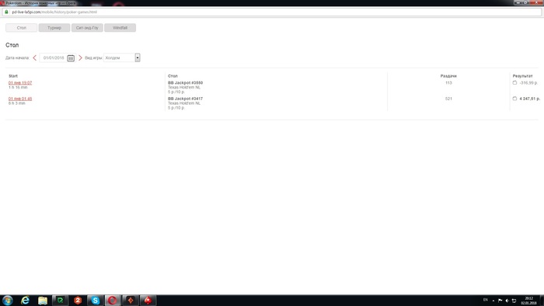Switch to the Сит-энд-Гоу tab
The width and height of the screenshot is (544, 306).
point(87,28)
